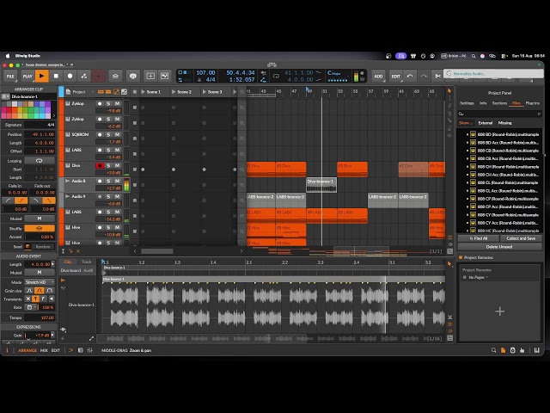Click the Delete Unused button
Screen dimensions: 550x413
tap(499, 247)
